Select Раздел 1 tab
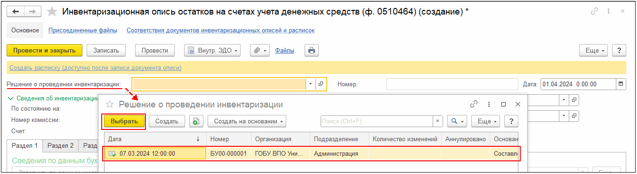 point(24,146)
